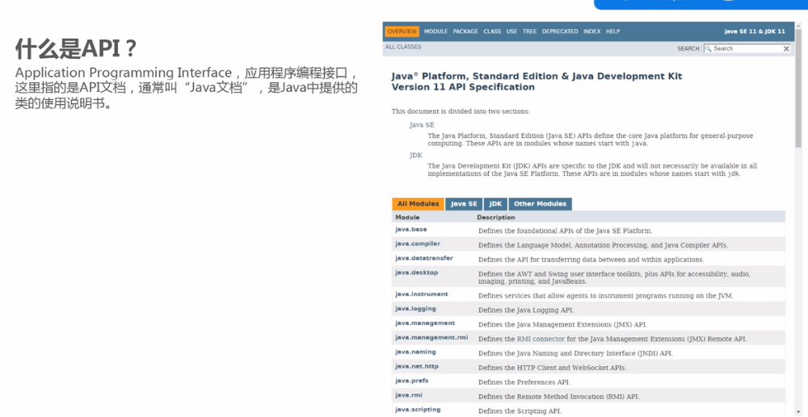Open the DEPRECATED navigation link
The height and width of the screenshot is (417, 808).
[x=560, y=31]
